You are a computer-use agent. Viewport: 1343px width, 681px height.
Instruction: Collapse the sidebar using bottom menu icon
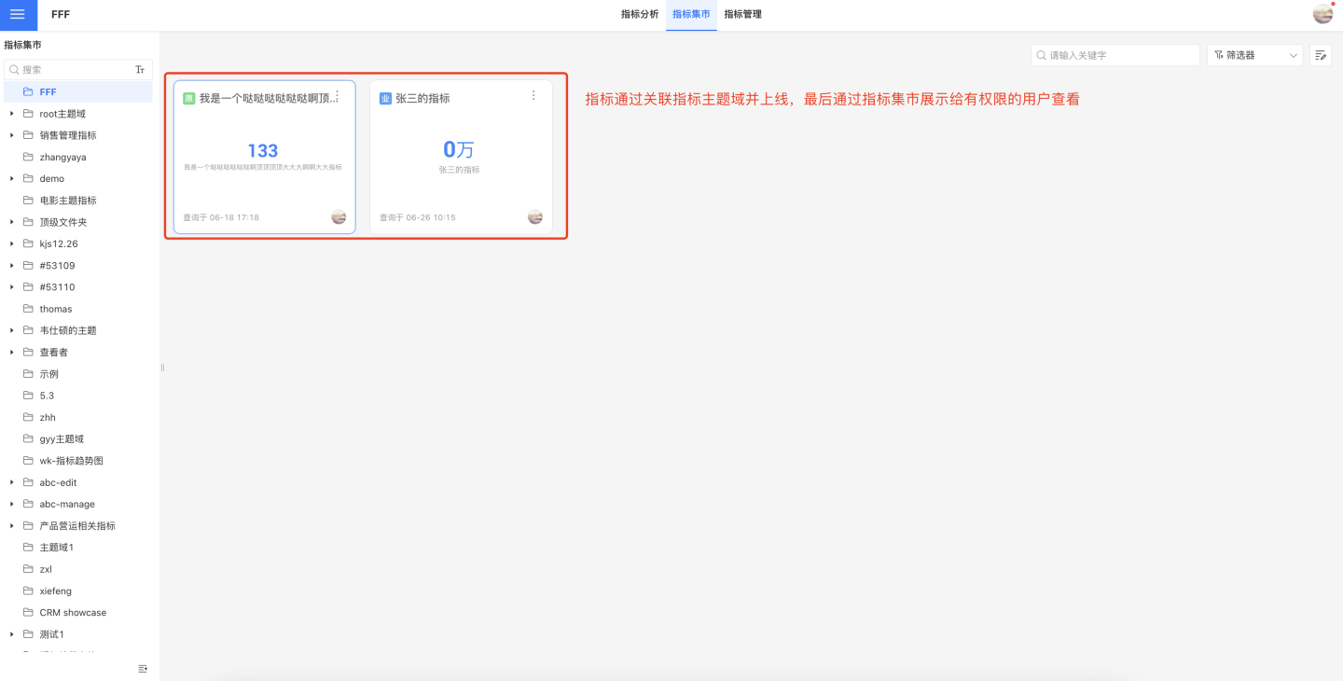click(x=143, y=668)
